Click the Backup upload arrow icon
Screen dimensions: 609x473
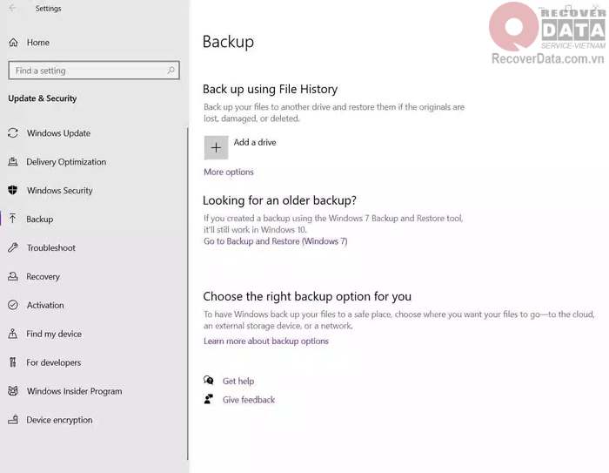[13, 219]
